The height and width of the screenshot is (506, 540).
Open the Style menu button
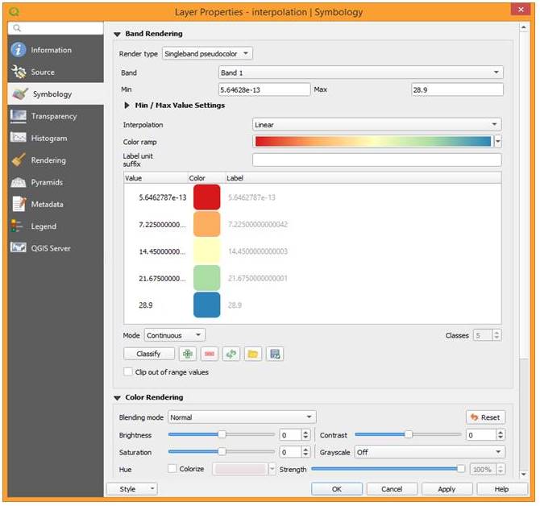tap(132, 489)
